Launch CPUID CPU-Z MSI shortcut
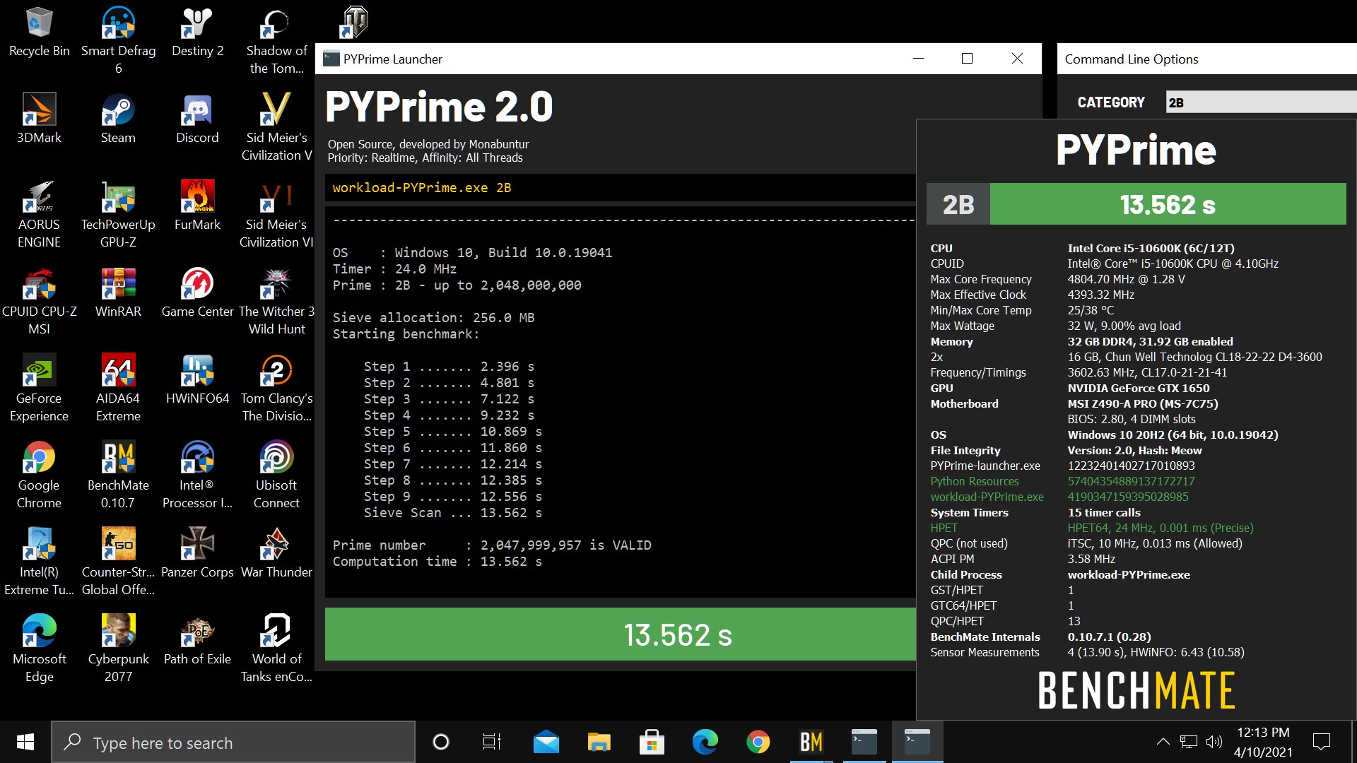Image resolution: width=1357 pixels, height=763 pixels. coord(39,302)
